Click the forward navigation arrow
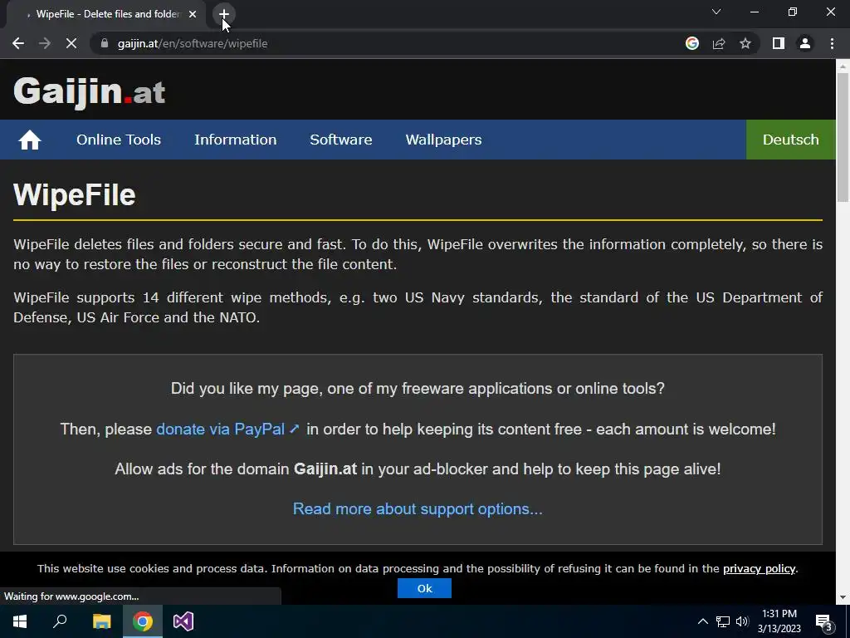850x638 pixels. [x=45, y=43]
